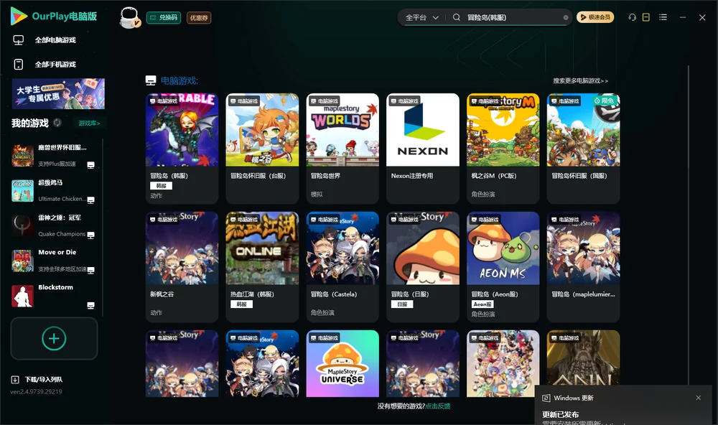
Task: Open the 热血江湖(韩服) game card
Action: point(262,267)
